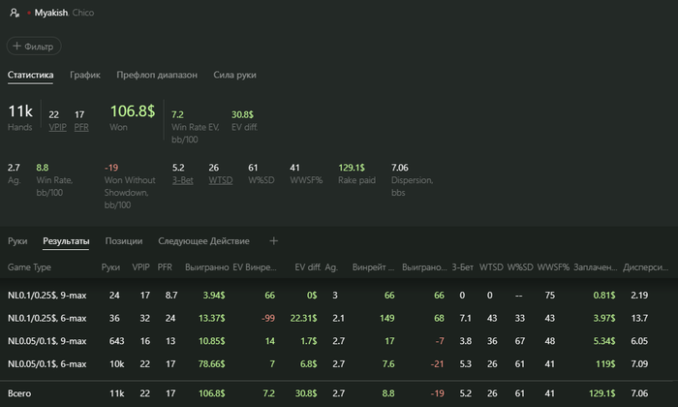Switch to the Статистика tab
This screenshot has width=678, height=407.
pyautogui.click(x=30, y=75)
